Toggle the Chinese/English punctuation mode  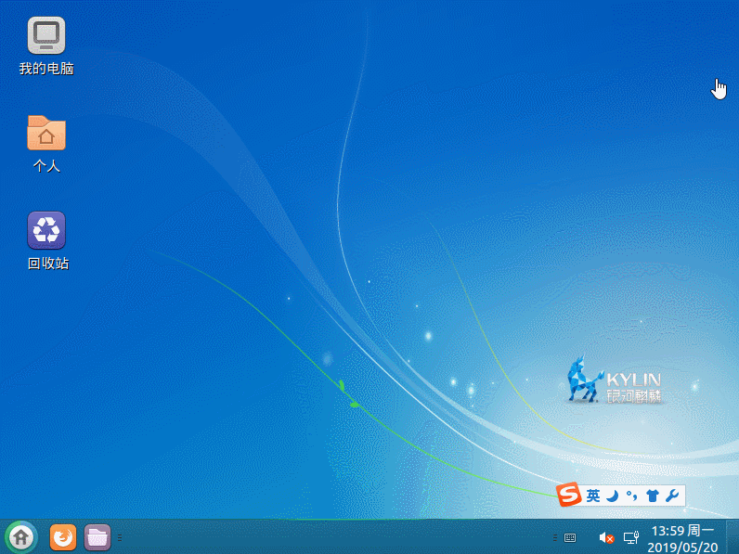pos(631,496)
